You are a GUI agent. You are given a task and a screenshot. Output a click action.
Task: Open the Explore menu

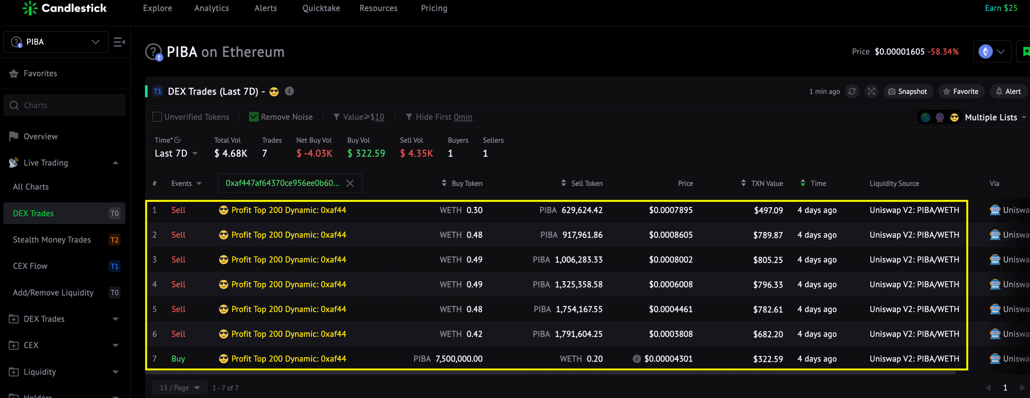point(157,8)
